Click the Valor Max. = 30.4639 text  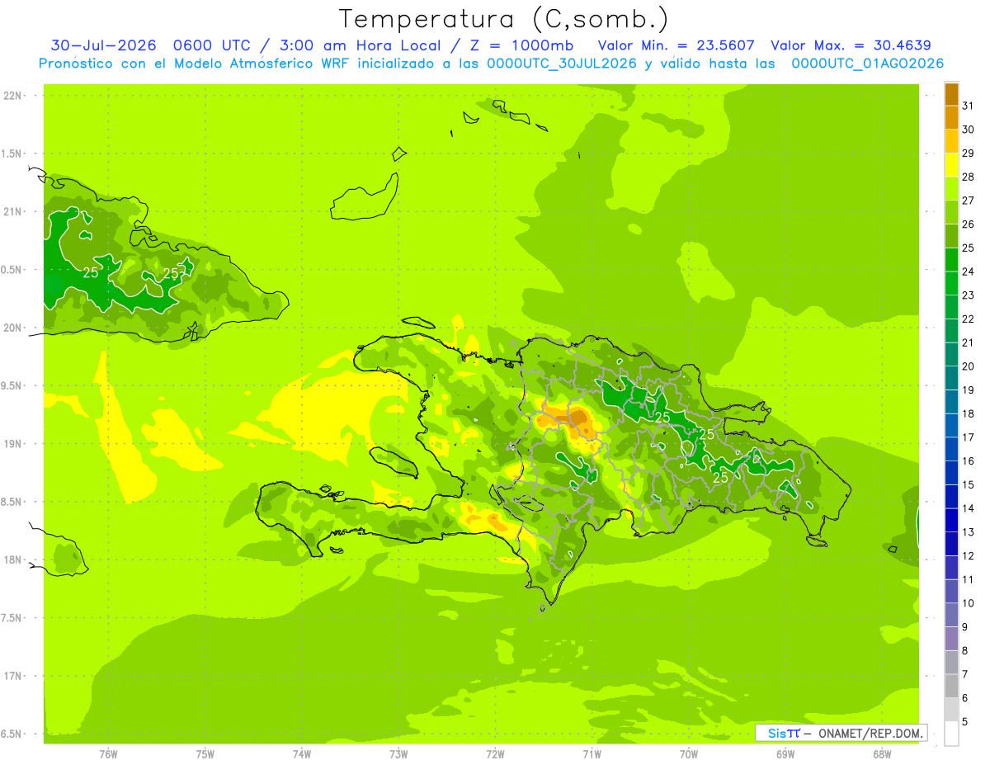tap(851, 45)
